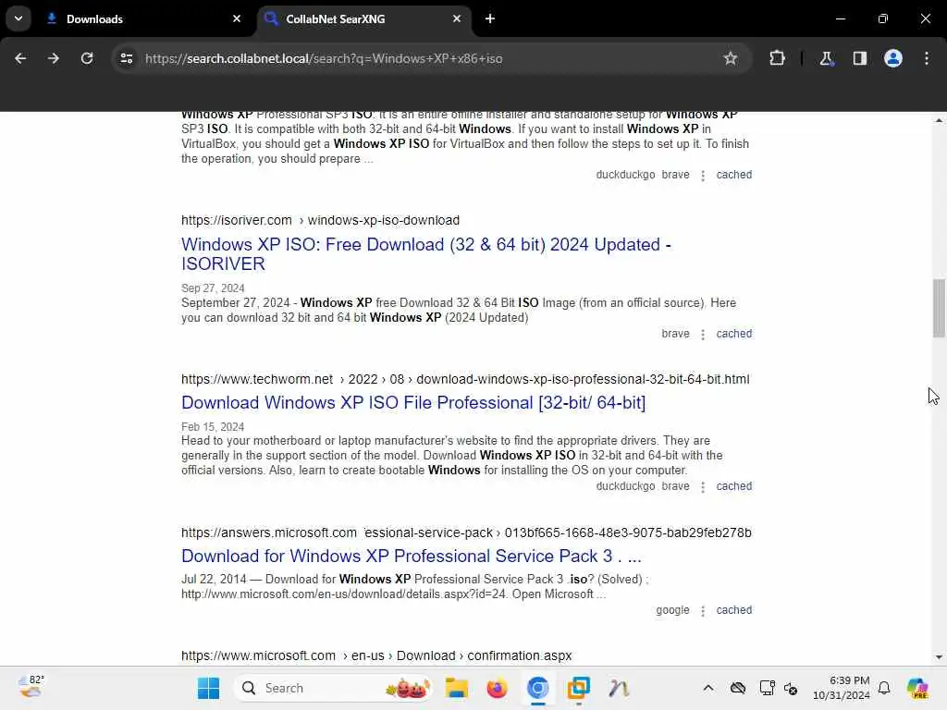This screenshot has height=710, width=947.
Task: Open the Chrome profile avatar
Action: pos(892,58)
